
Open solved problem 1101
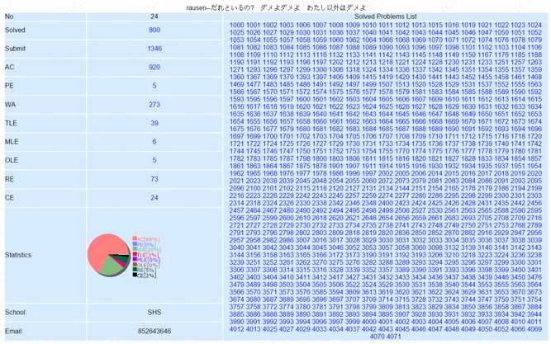click(468, 47)
